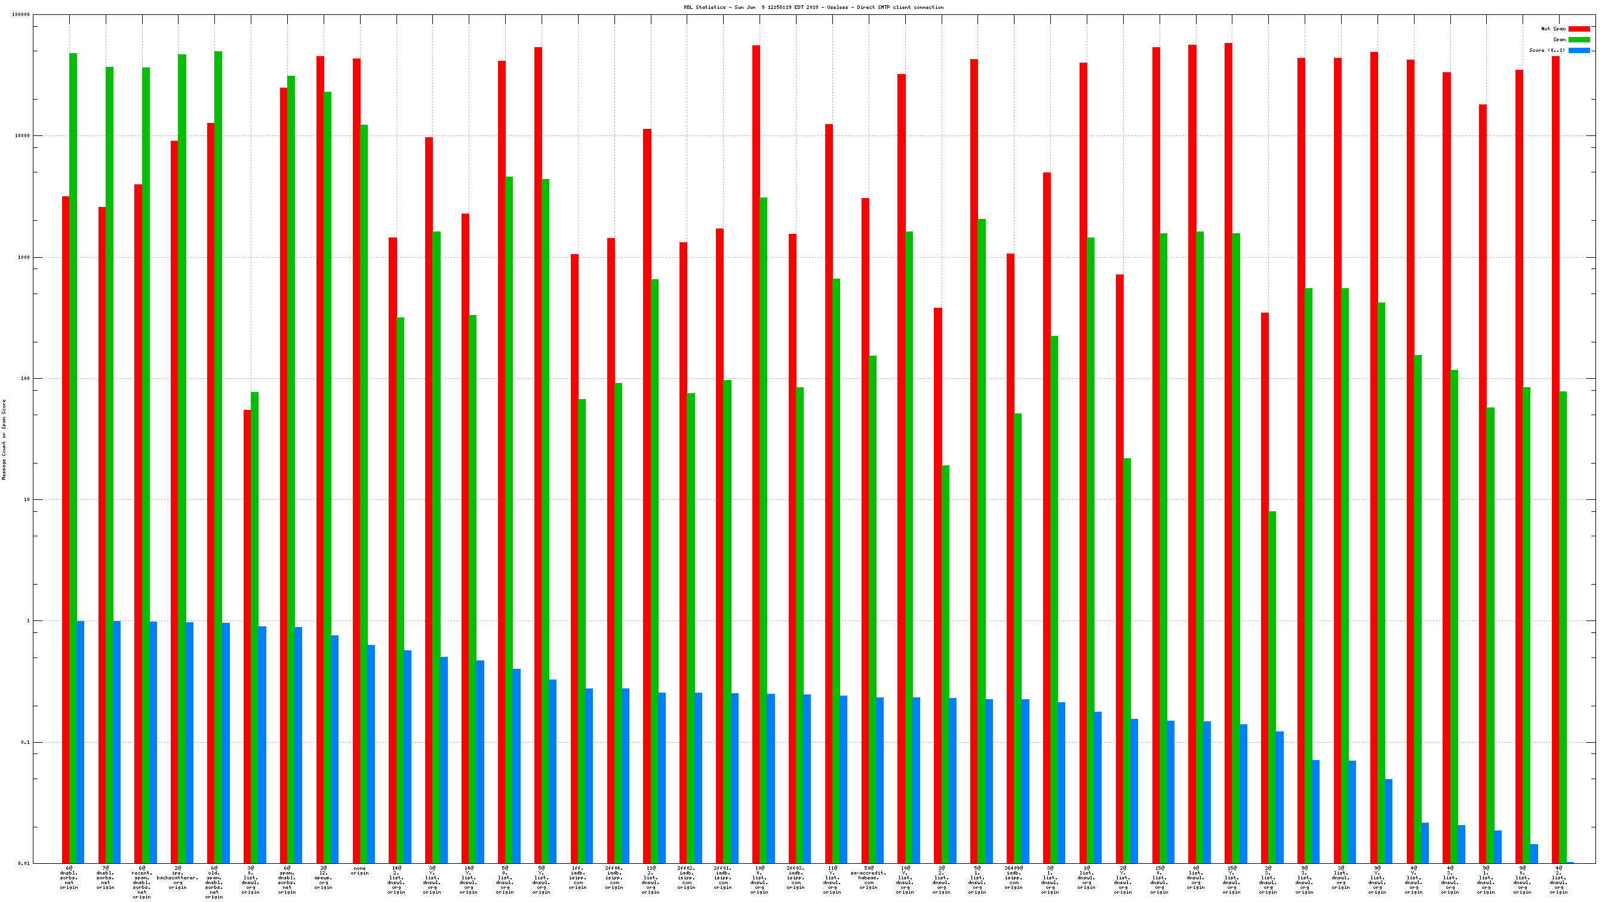This screenshot has height=902, width=1605.
Task: Click the green Spam legend swatch
Action: [1579, 39]
